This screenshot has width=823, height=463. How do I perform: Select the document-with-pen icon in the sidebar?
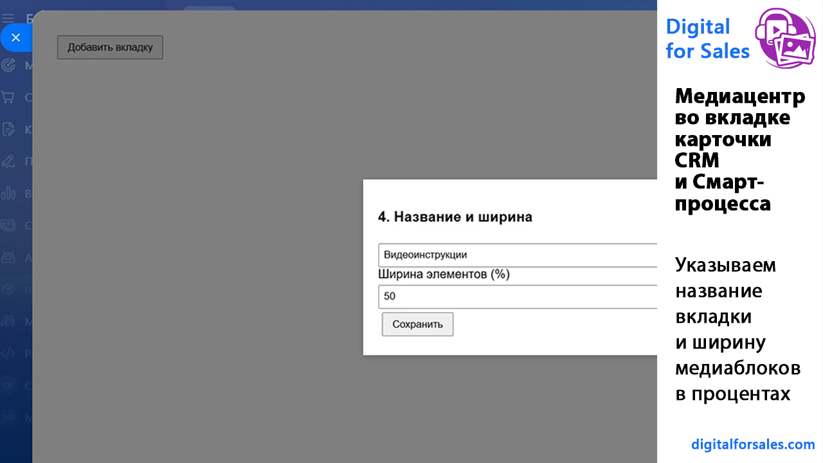[8, 129]
